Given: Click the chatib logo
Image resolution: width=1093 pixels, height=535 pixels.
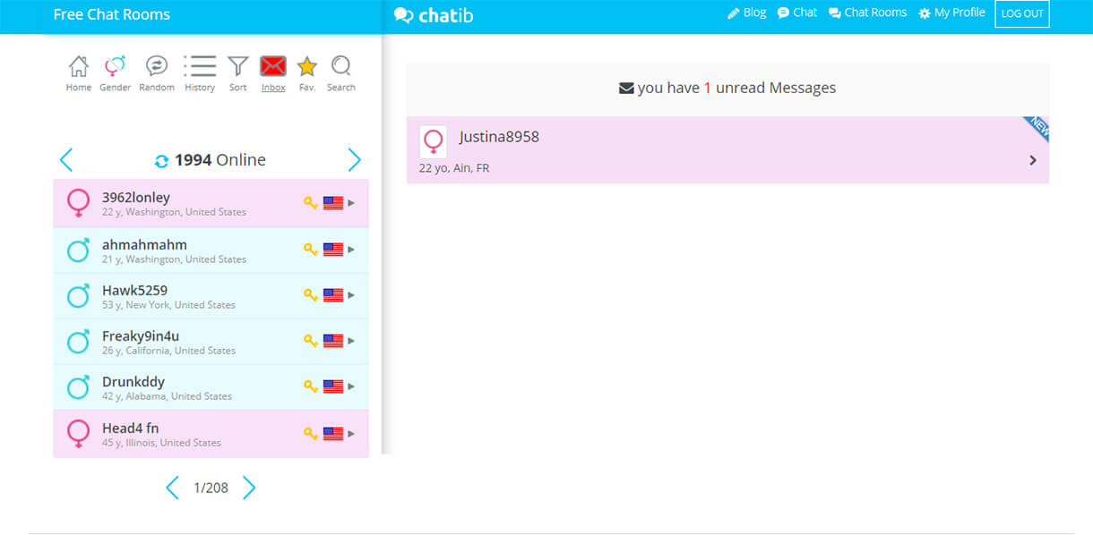Looking at the screenshot, I should pos(435,15).
